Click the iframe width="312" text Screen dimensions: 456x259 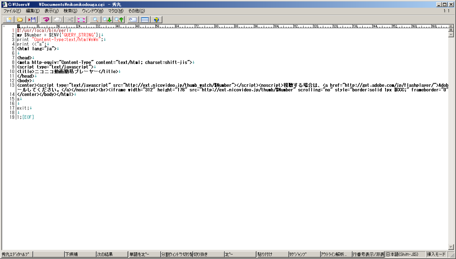pos(131,90)
